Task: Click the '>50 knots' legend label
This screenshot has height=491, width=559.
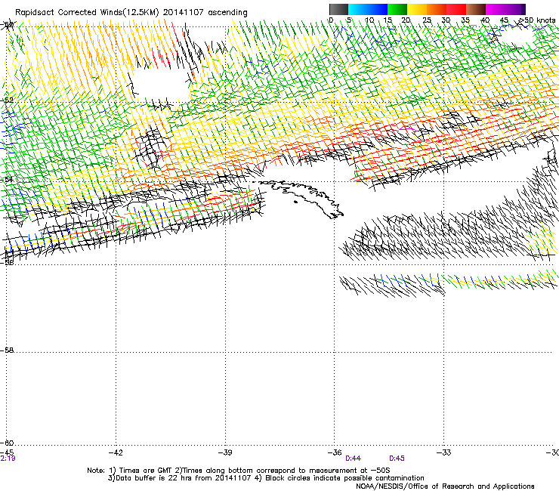Action: point(537,20)
